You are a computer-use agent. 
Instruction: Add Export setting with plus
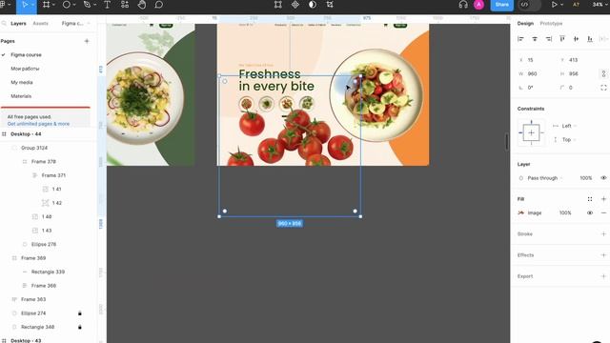[x=603, y=276]
